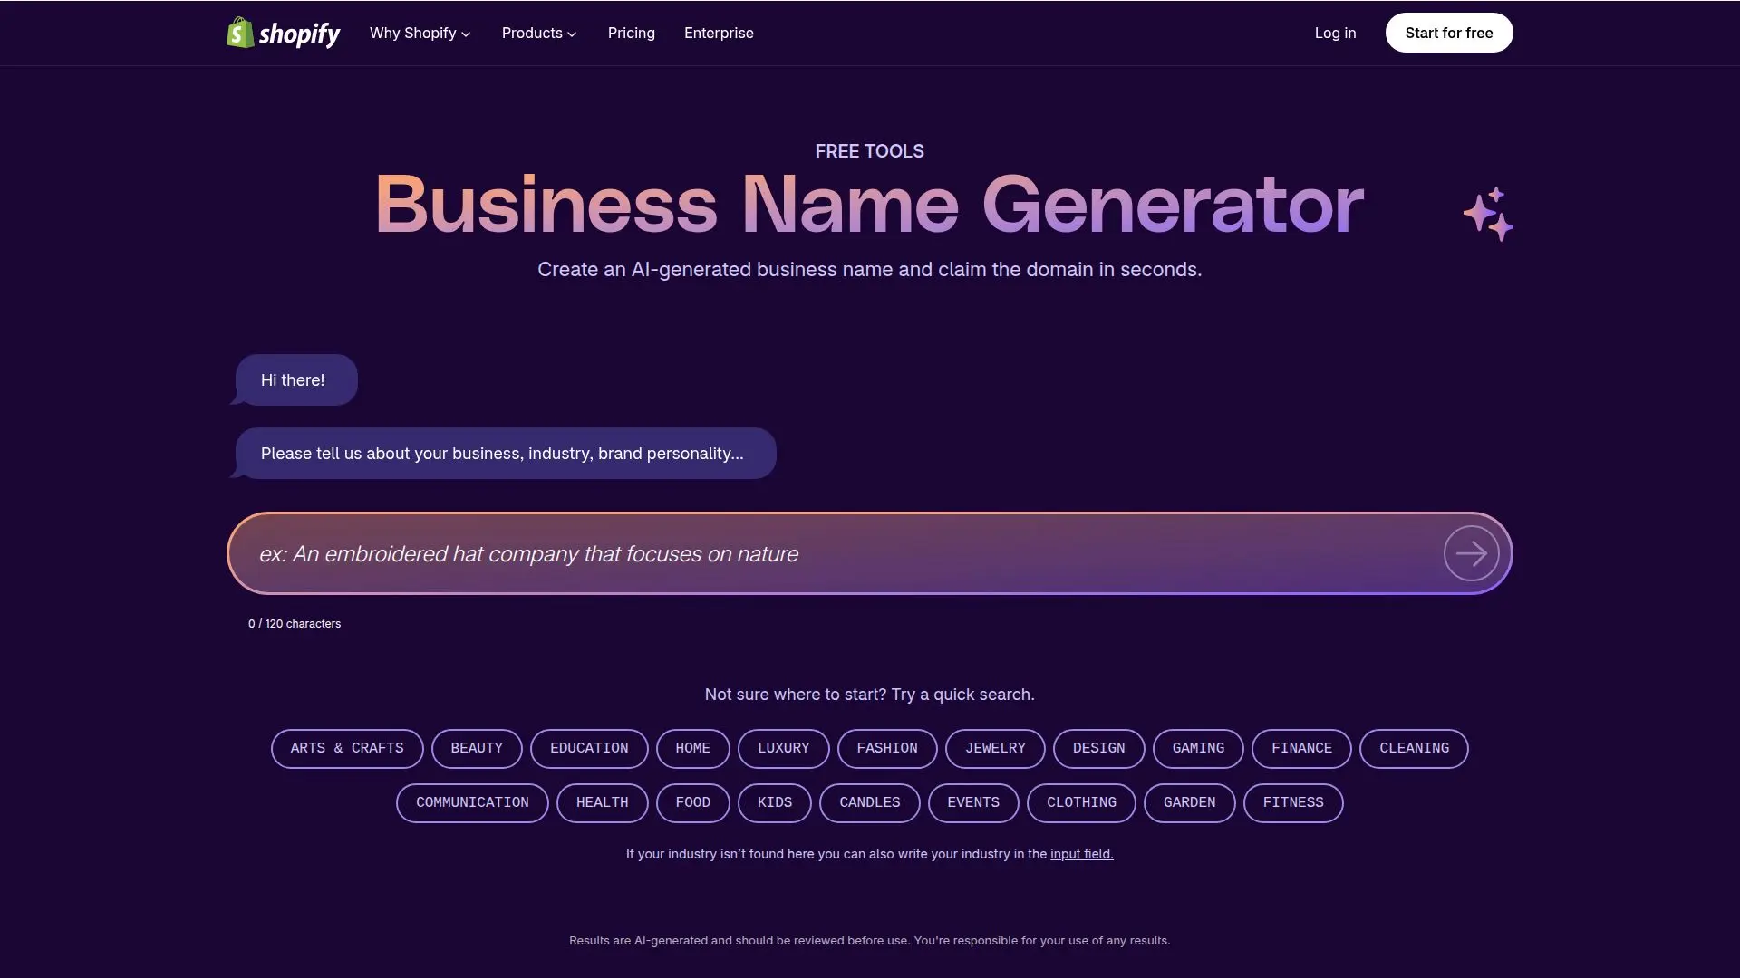Follow the input field link
The image size is (1740, 978).
point(1081,854)
